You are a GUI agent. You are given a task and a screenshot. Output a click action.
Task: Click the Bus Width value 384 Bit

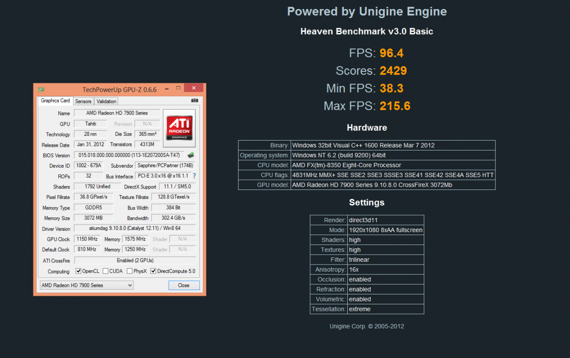coord(173,207)
